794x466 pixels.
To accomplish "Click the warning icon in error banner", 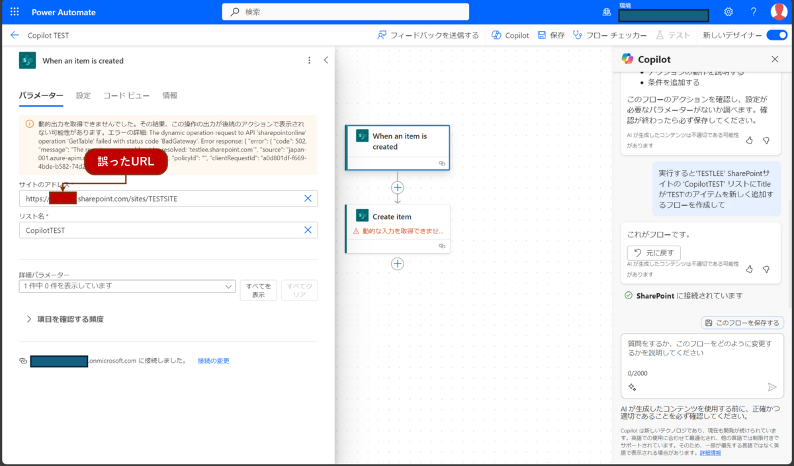I will (29, 124).
